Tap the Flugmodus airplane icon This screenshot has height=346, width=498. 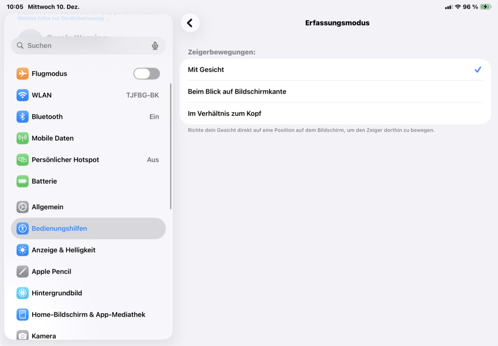click(x=22, y=74)
